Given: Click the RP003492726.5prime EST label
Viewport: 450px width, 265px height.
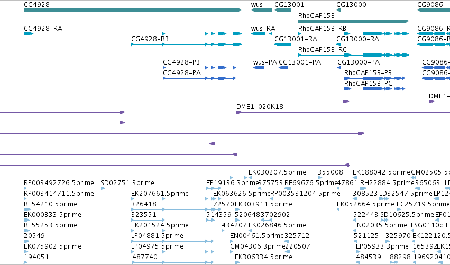Looking at the screenshot, I should pos(59,183).
